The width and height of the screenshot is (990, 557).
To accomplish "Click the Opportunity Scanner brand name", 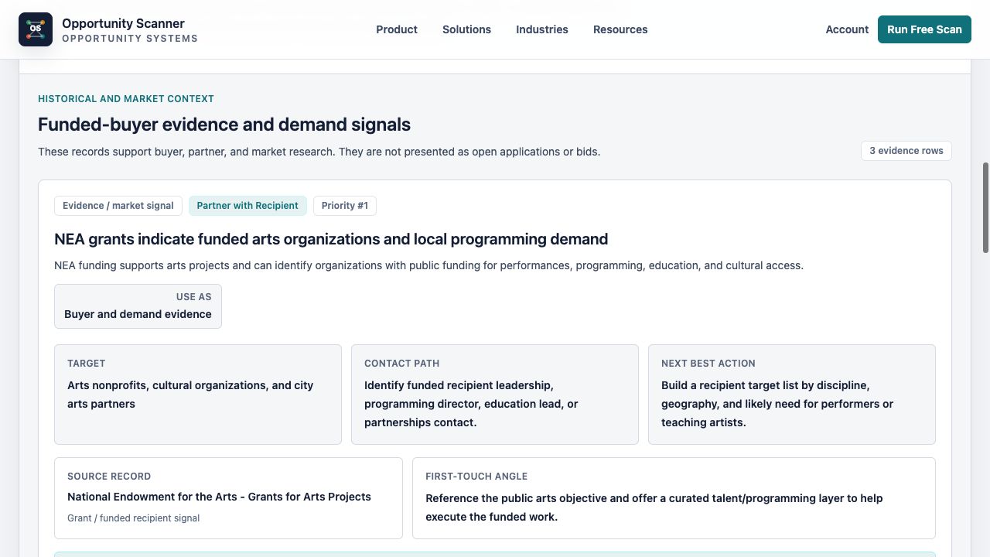I will [x=123, y=23].
